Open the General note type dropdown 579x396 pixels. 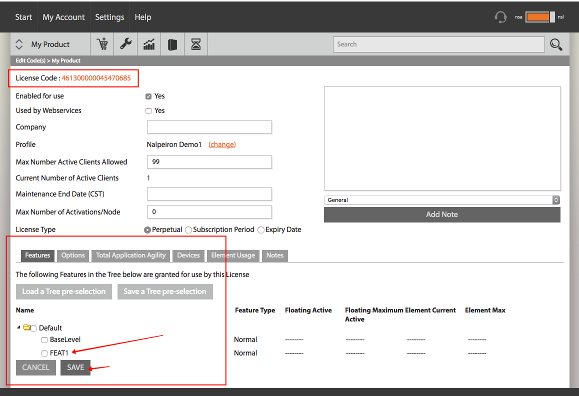(442, 200)
